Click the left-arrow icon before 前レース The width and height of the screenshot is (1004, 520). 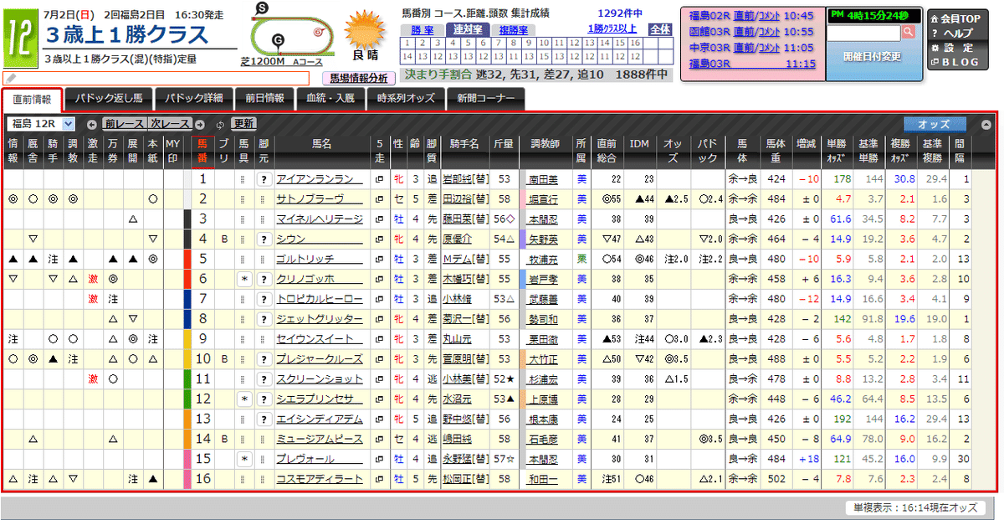point(91,125)
